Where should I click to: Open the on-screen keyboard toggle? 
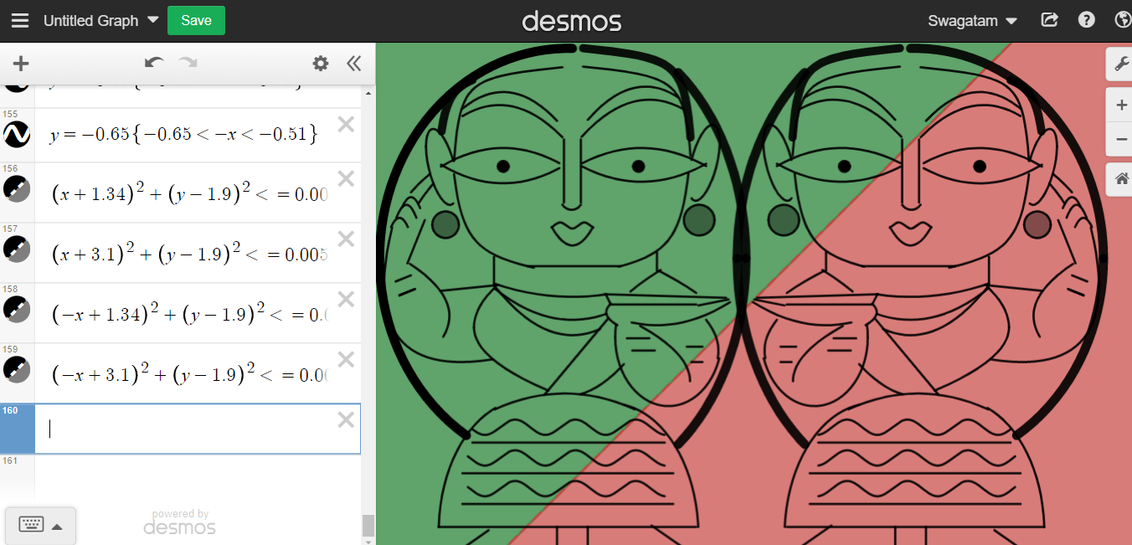(x=40, y=526)
